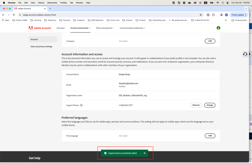
Task: Go to the Overview tab
Action: (x=60, y=28)
